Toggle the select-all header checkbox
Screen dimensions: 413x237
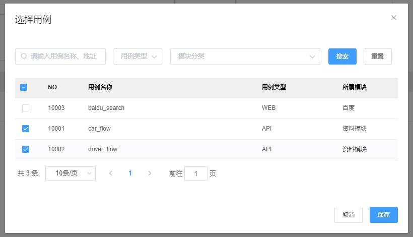pos(24,87)
